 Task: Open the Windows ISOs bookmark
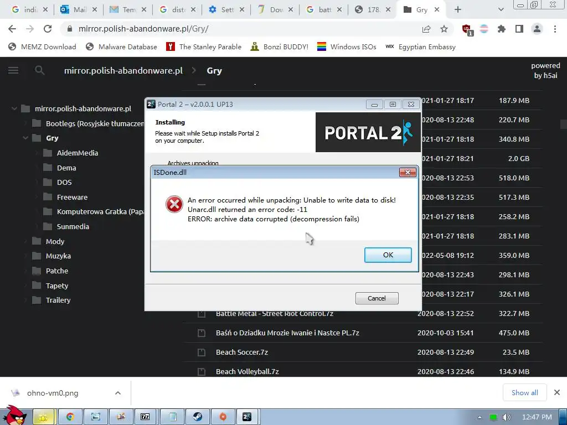(347, 46)
